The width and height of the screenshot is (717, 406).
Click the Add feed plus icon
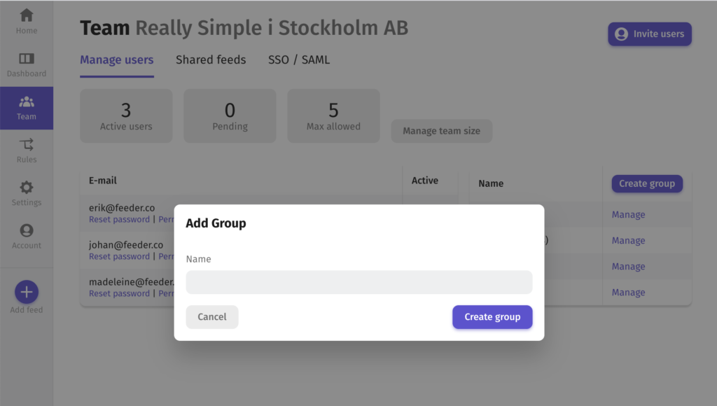[27, 292]
